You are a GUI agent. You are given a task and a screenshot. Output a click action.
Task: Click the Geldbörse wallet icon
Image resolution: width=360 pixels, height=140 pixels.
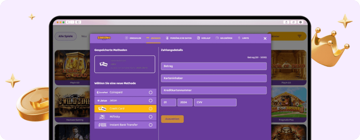[217, 38]
